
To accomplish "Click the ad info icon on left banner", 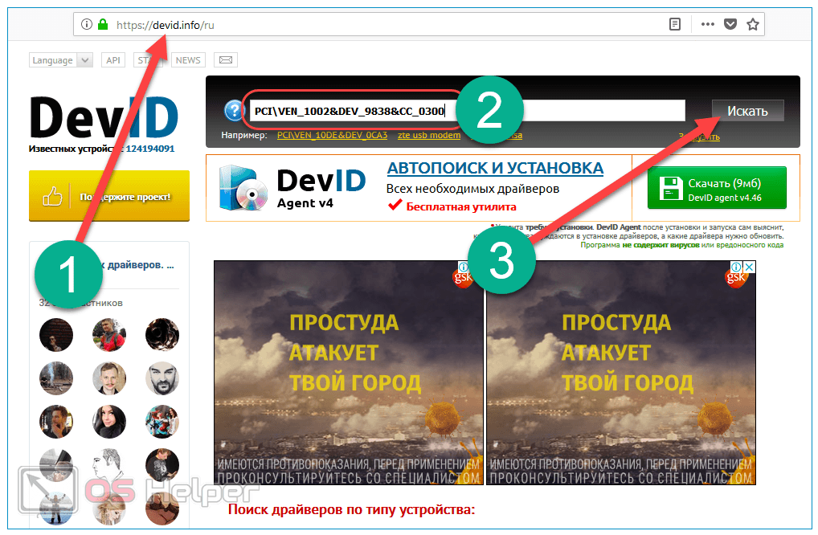I will (464, 267).
